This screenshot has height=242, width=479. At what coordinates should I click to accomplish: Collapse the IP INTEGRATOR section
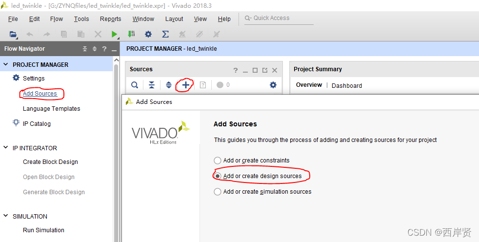(x=5, y=147)
